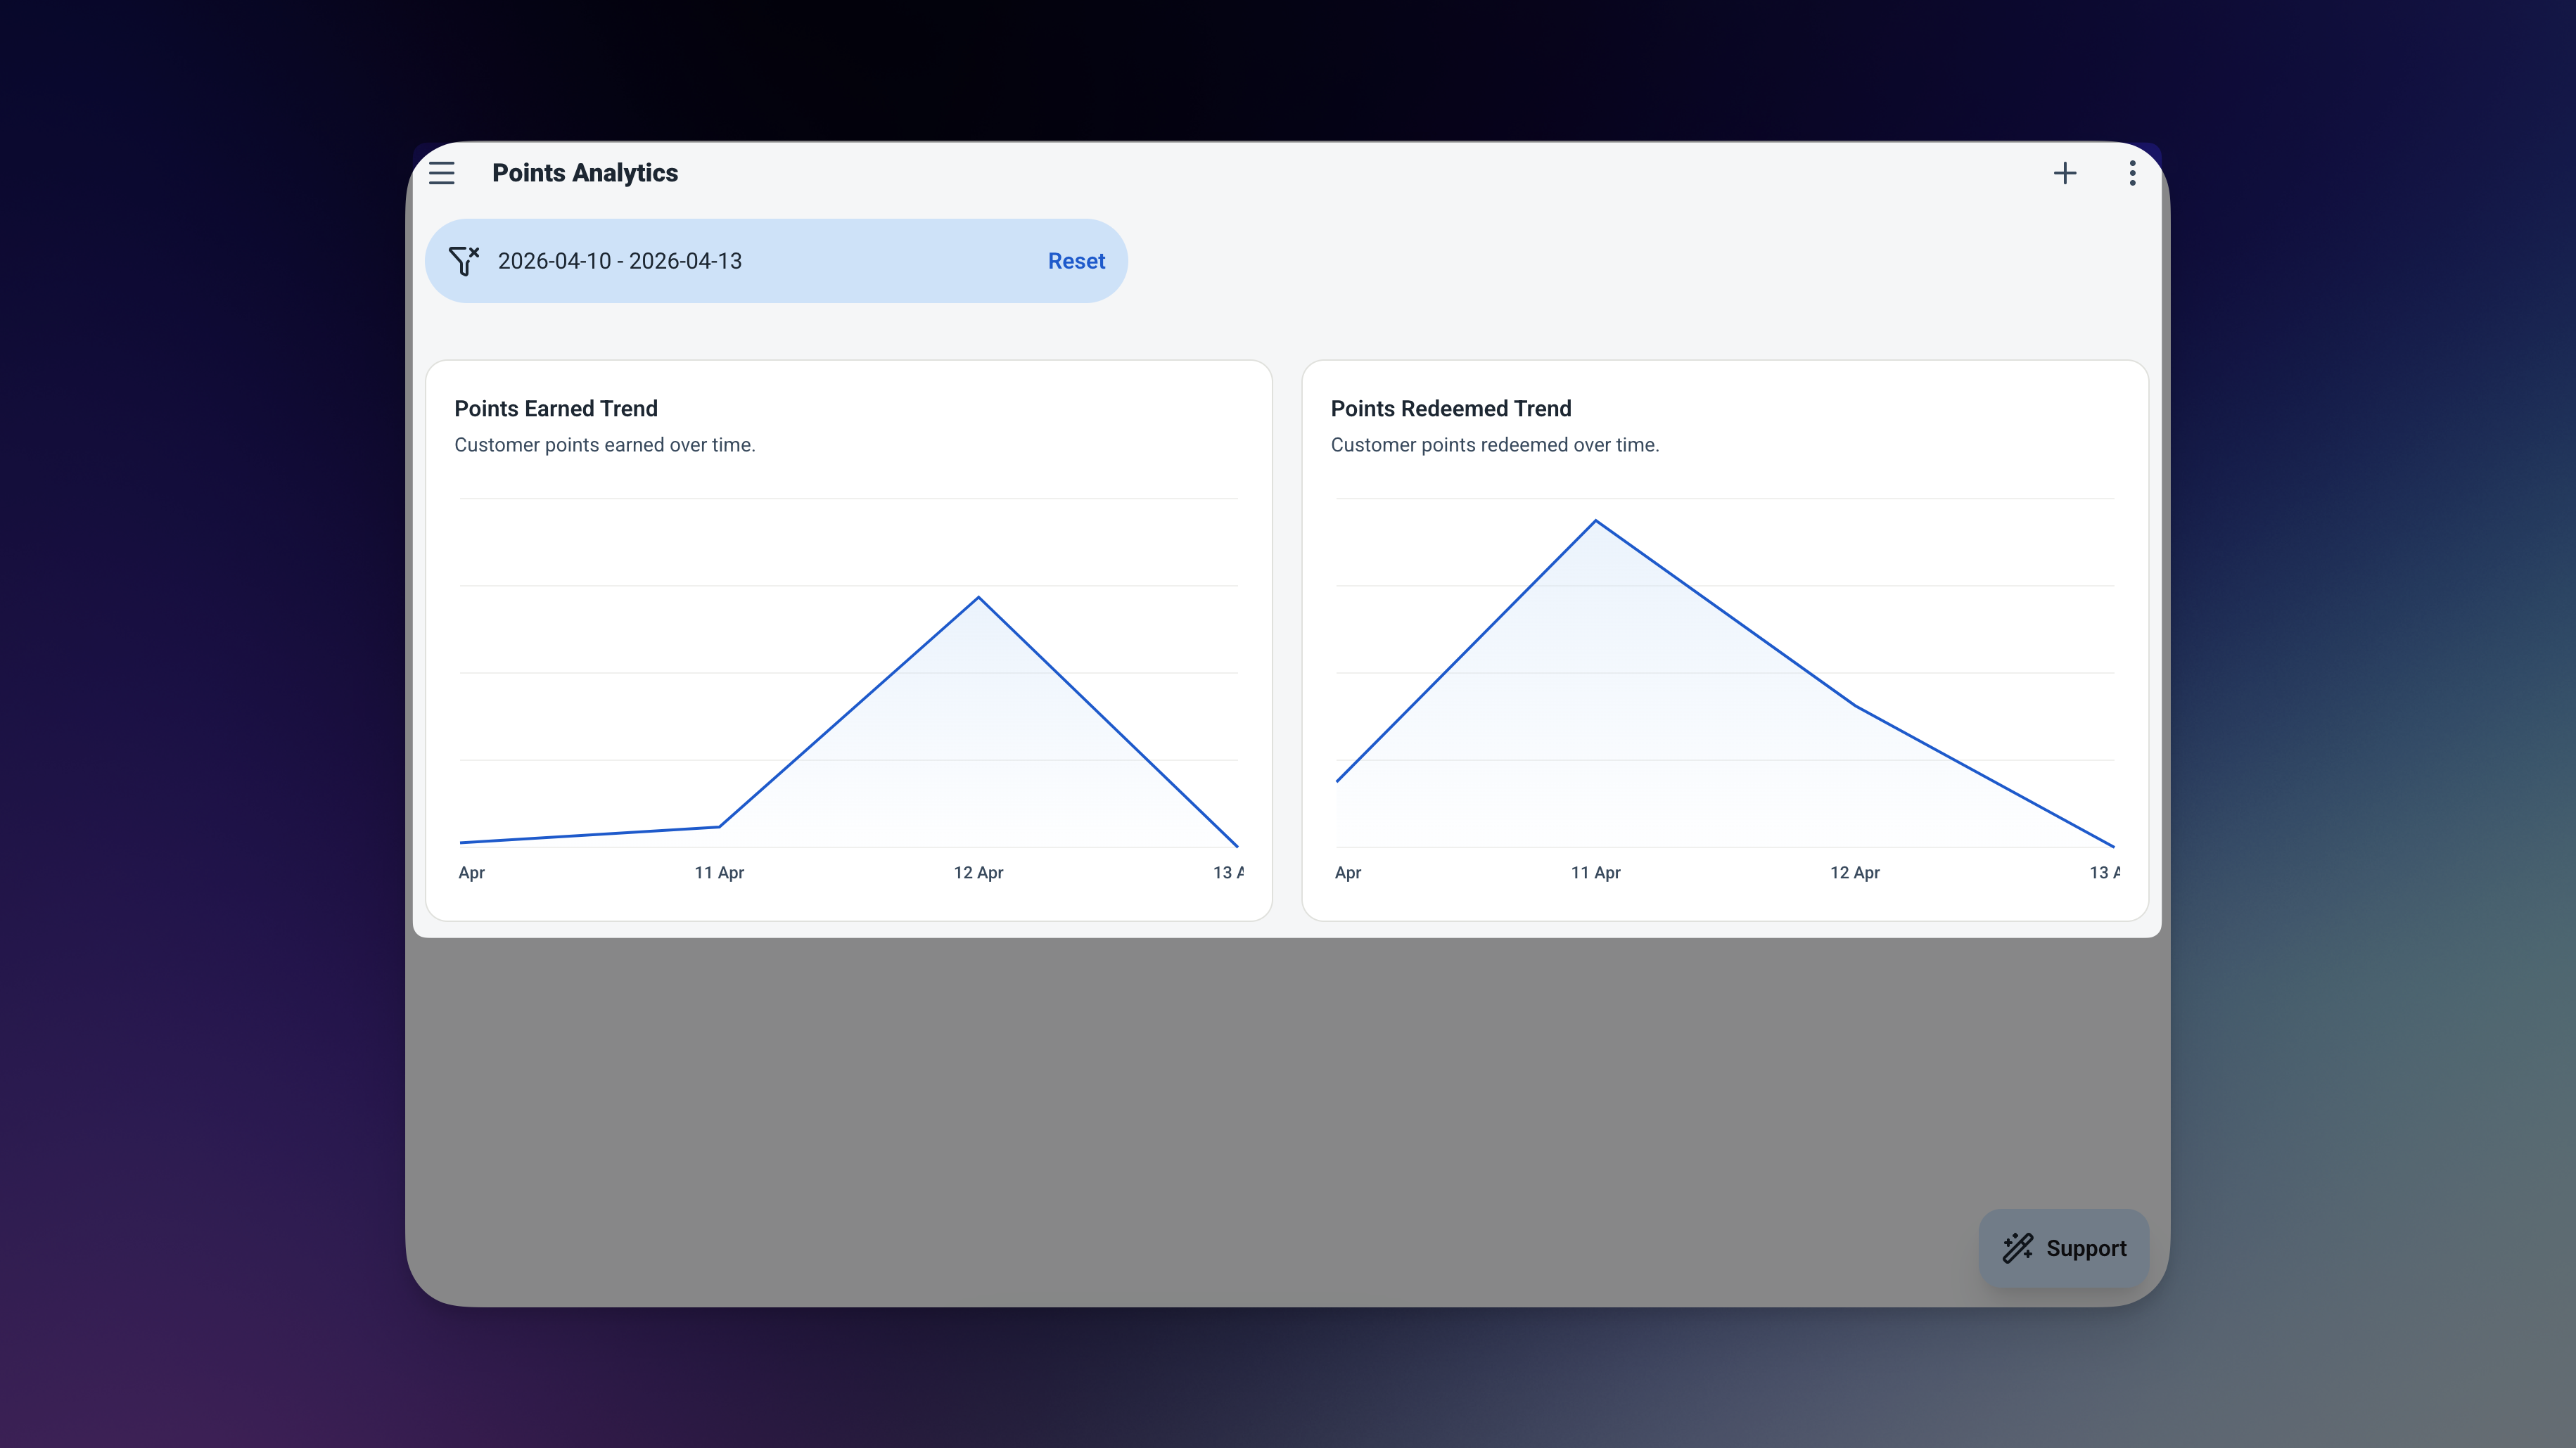Click the plus icon to add a widget
Viewport: 2576px width, 1448px height.
coord(2065,172)
